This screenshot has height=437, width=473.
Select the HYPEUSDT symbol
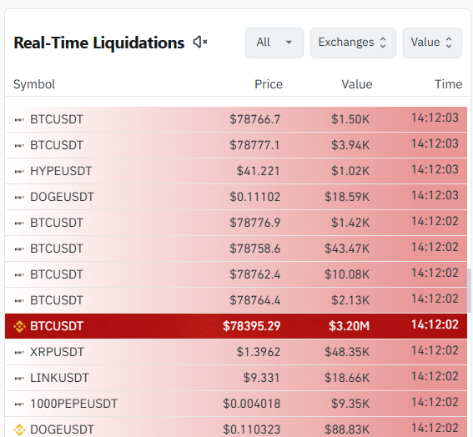[x=61, y=171]
